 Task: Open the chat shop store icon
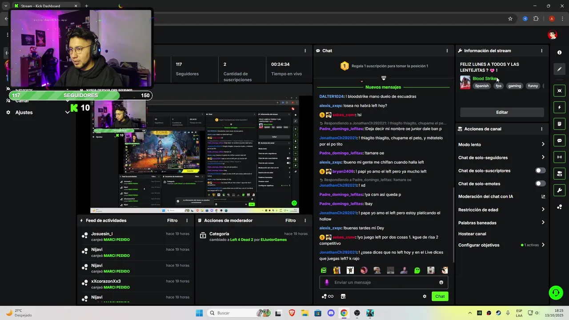[x=343, y=296]
